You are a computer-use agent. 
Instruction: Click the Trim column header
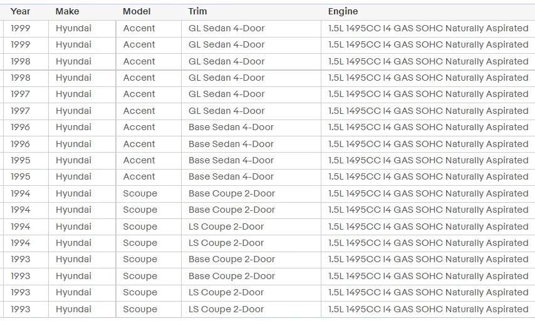tap(197, 11)
